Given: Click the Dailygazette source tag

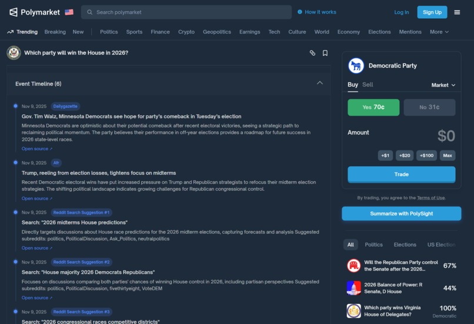Looking at the screenshot, I should [x=65, y=106].
